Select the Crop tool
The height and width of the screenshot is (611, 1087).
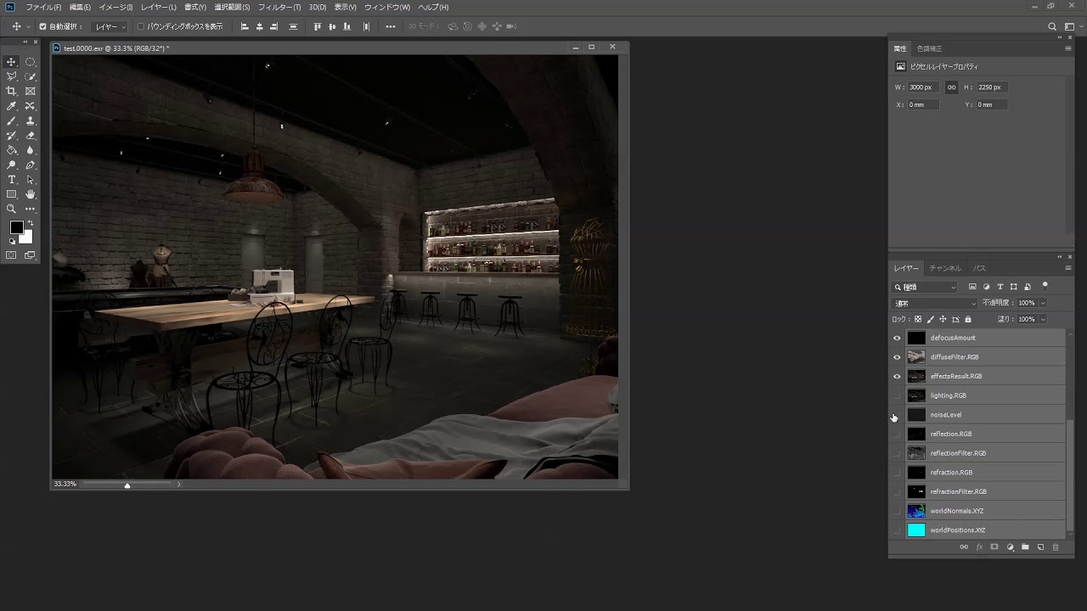coord(12,91)
